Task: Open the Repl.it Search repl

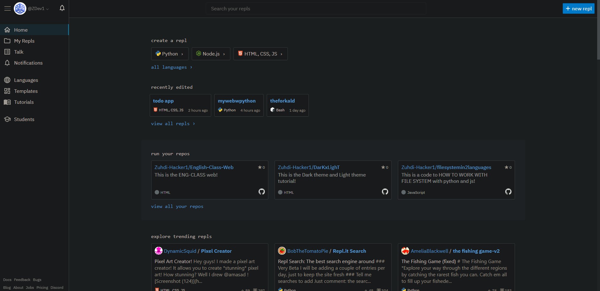Action: tap(349, 251)
